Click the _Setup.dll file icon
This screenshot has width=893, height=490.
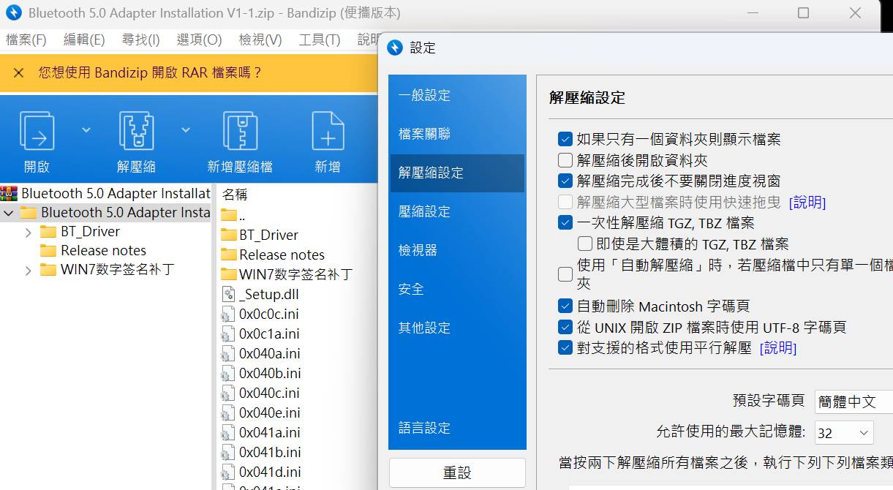coord(228,294)
